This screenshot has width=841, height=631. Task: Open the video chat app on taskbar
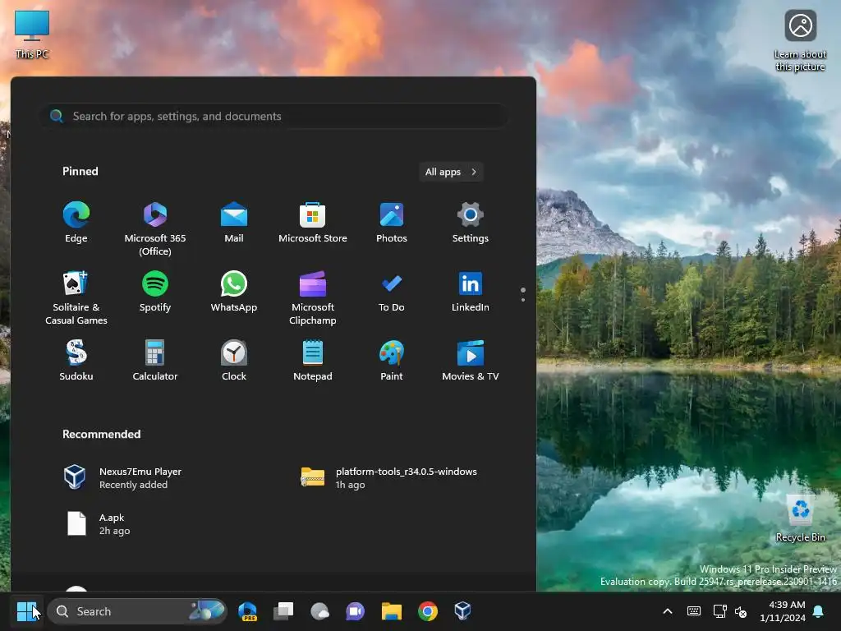[x=355, y=611]
